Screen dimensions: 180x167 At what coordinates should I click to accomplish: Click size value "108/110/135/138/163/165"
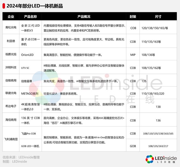158,134
